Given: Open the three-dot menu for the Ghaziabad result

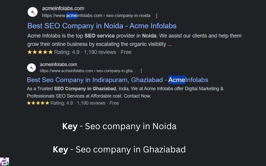Looking at the screenshot, I should 141,71.
